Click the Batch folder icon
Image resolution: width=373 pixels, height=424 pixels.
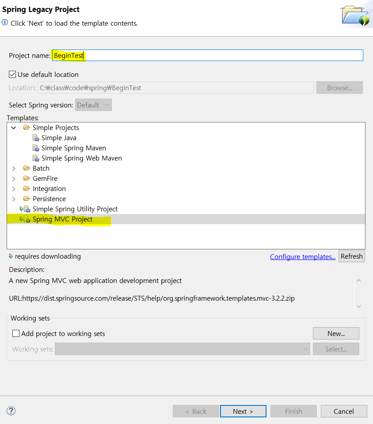tap(27, 168)
